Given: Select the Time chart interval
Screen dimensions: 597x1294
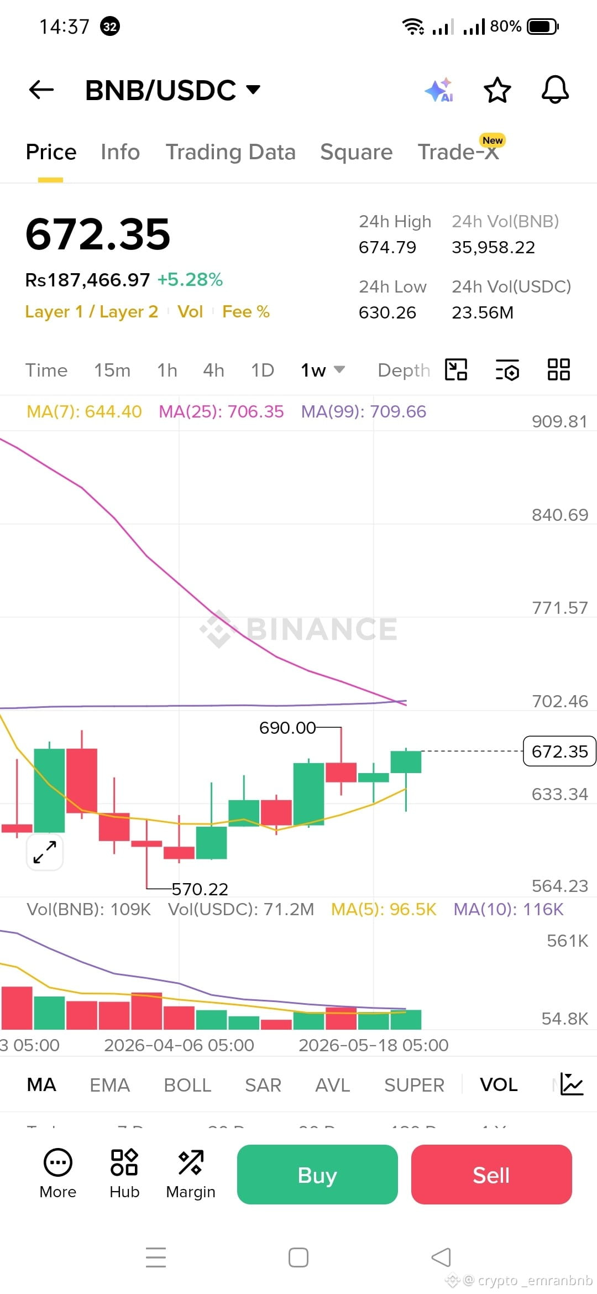Looking at the screenshot, I should [x=46, y=370].
